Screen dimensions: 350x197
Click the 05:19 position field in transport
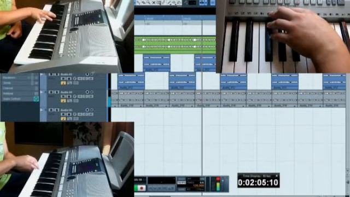coord(138,180)
